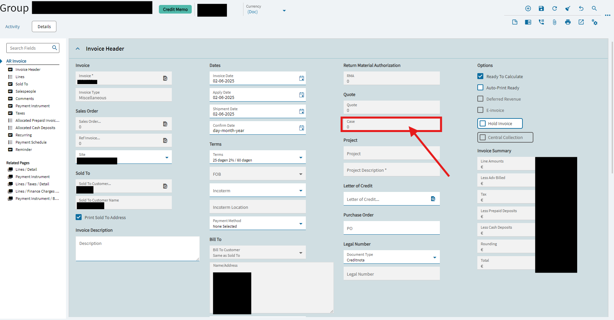Save the invoice using the floppy disk icon
The width and height of the screenshot is (614, 320).
[541, 8]
